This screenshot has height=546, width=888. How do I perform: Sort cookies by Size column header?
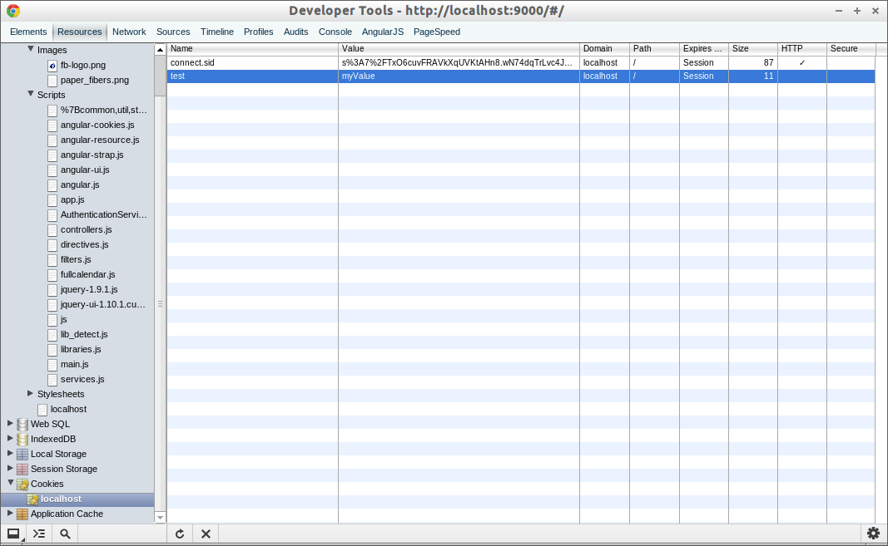point(752,49)
